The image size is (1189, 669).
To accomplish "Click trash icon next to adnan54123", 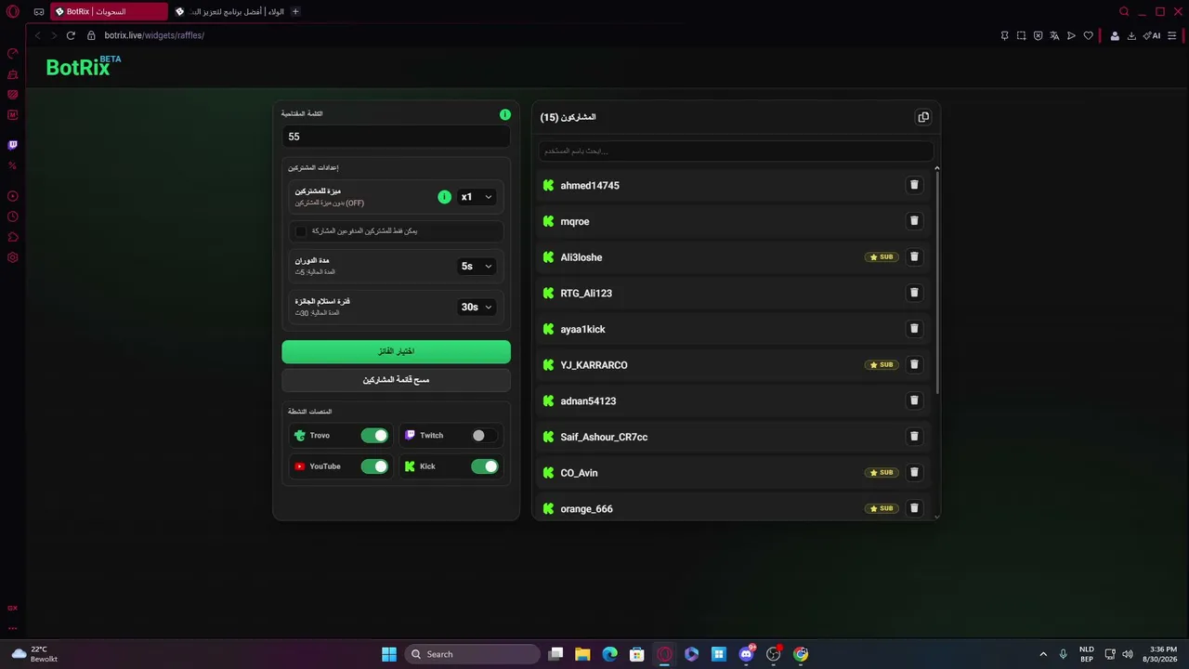I will coord(914,400).
